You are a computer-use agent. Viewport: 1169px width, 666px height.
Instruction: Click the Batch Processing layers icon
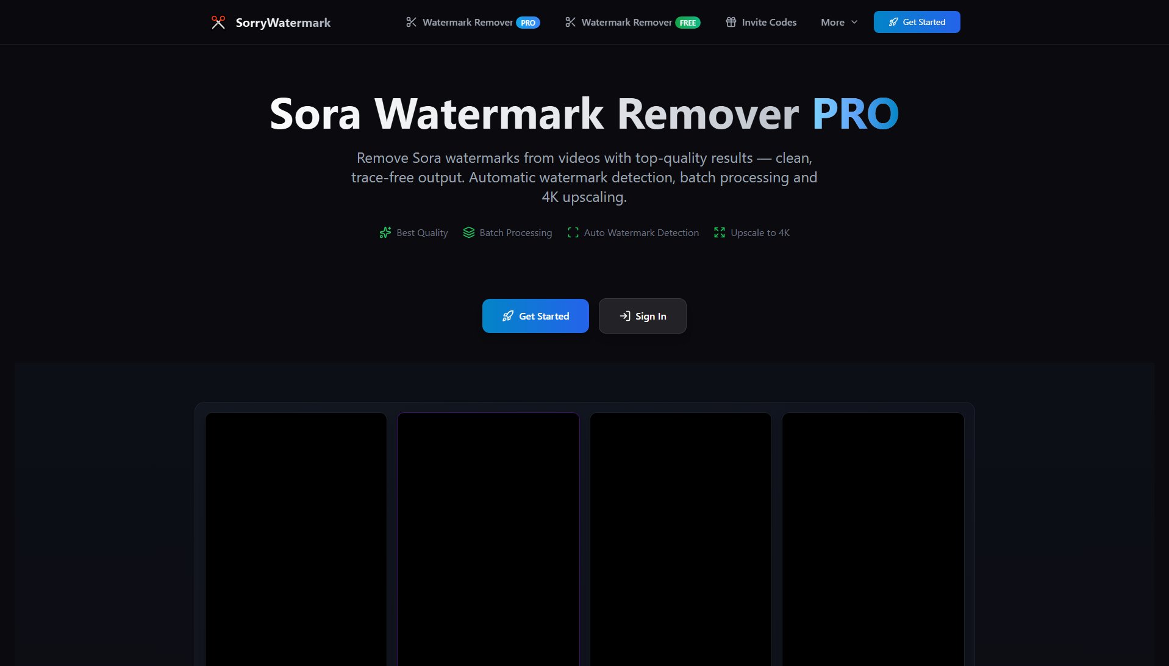pyautogui.click(x=468, y=232)
